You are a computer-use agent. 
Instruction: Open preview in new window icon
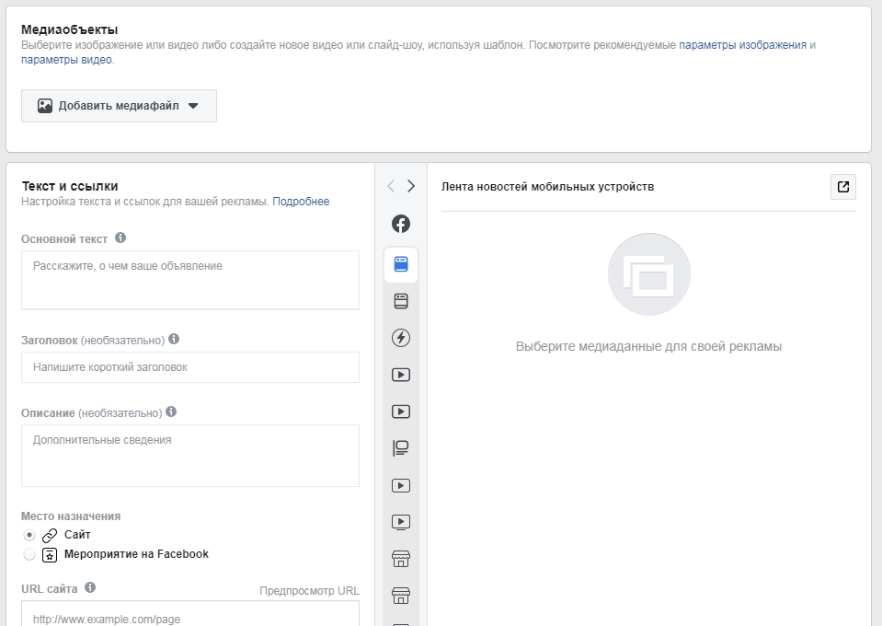(843, 187)
